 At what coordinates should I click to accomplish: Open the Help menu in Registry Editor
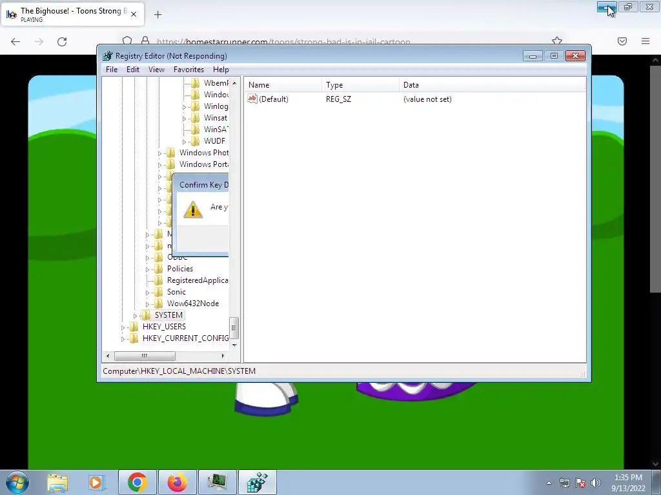coord(221,70)
